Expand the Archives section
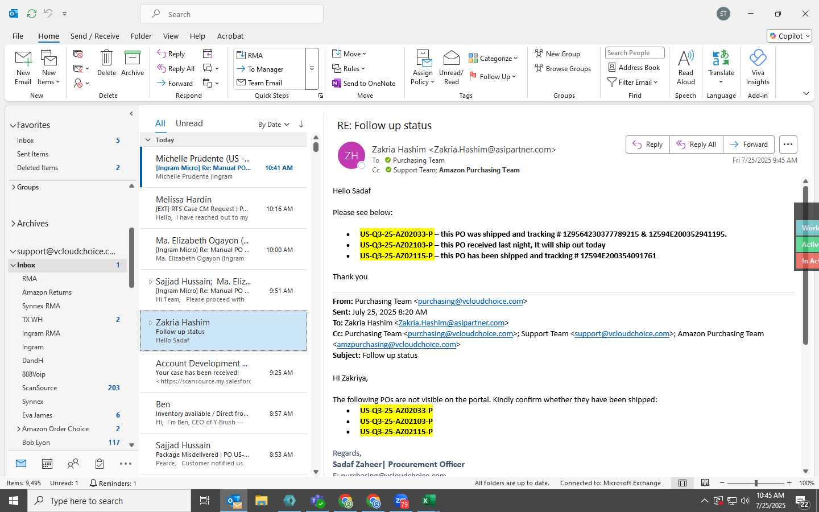819x512 pixels. click(13, 224)
